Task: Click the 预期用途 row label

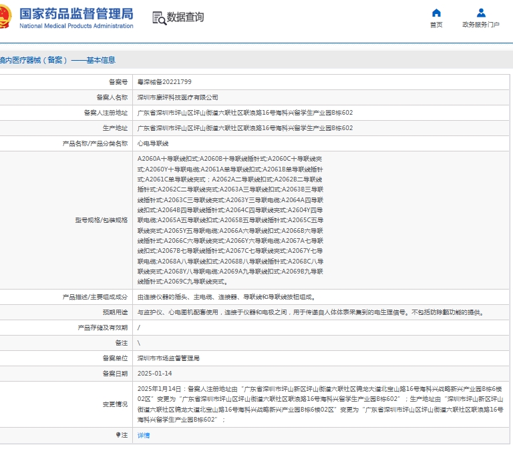Action: pyautogui.click(x=115, y=312)
